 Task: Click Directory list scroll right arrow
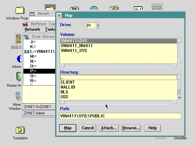tap(175, 102)
